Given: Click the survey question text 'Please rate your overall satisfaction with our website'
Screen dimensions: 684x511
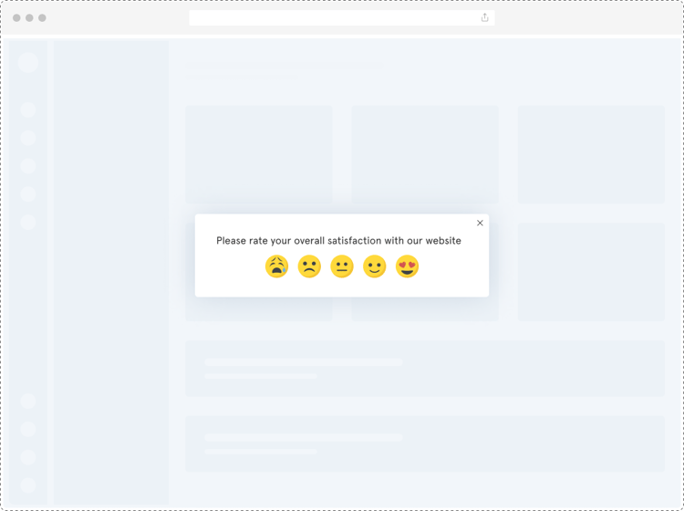Looking at the screenshot, I should point(338,241).
